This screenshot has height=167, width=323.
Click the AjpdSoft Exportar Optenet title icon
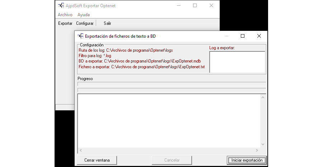coord(61,6)
